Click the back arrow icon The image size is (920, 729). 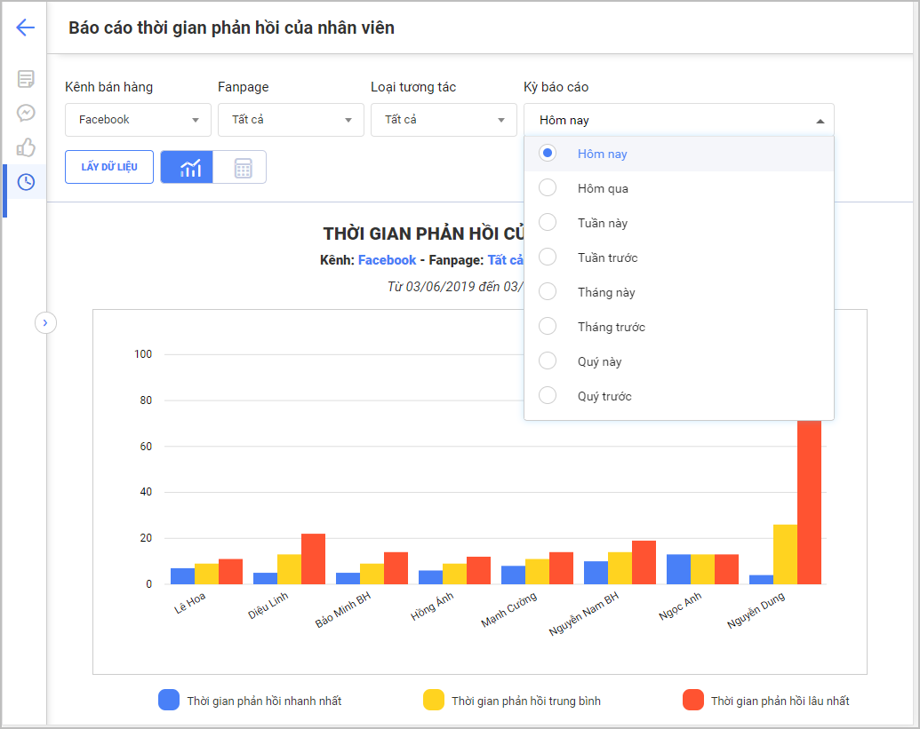(x=25, y=28)
